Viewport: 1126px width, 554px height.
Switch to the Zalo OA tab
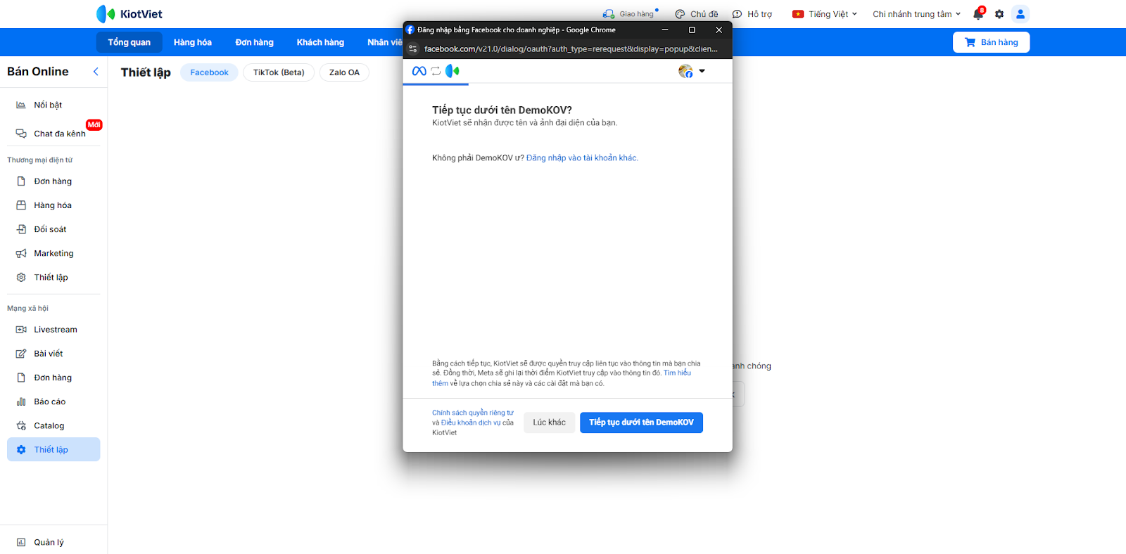(344, 72)
